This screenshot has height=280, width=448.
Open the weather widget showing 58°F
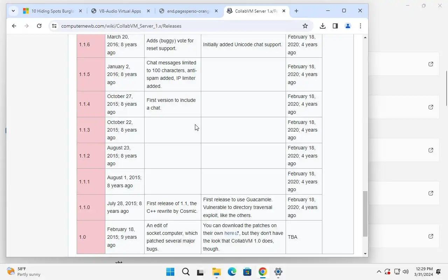24,272
